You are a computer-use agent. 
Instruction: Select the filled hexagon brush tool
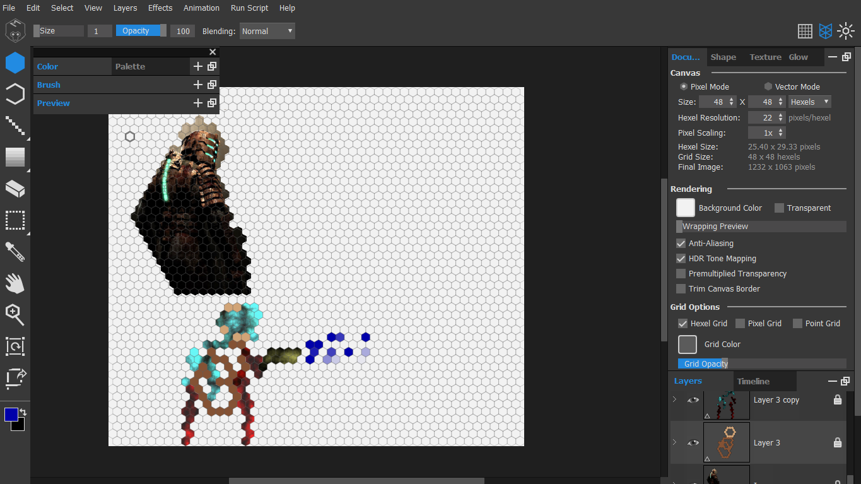pyautogui.click(x=15, y=63)
